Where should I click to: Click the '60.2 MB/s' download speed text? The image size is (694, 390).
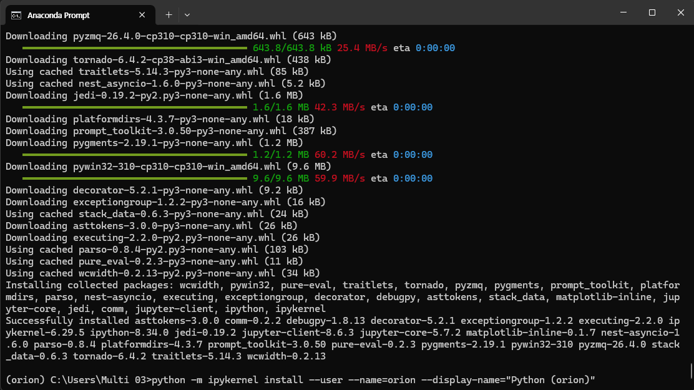[x=340, y=155]
